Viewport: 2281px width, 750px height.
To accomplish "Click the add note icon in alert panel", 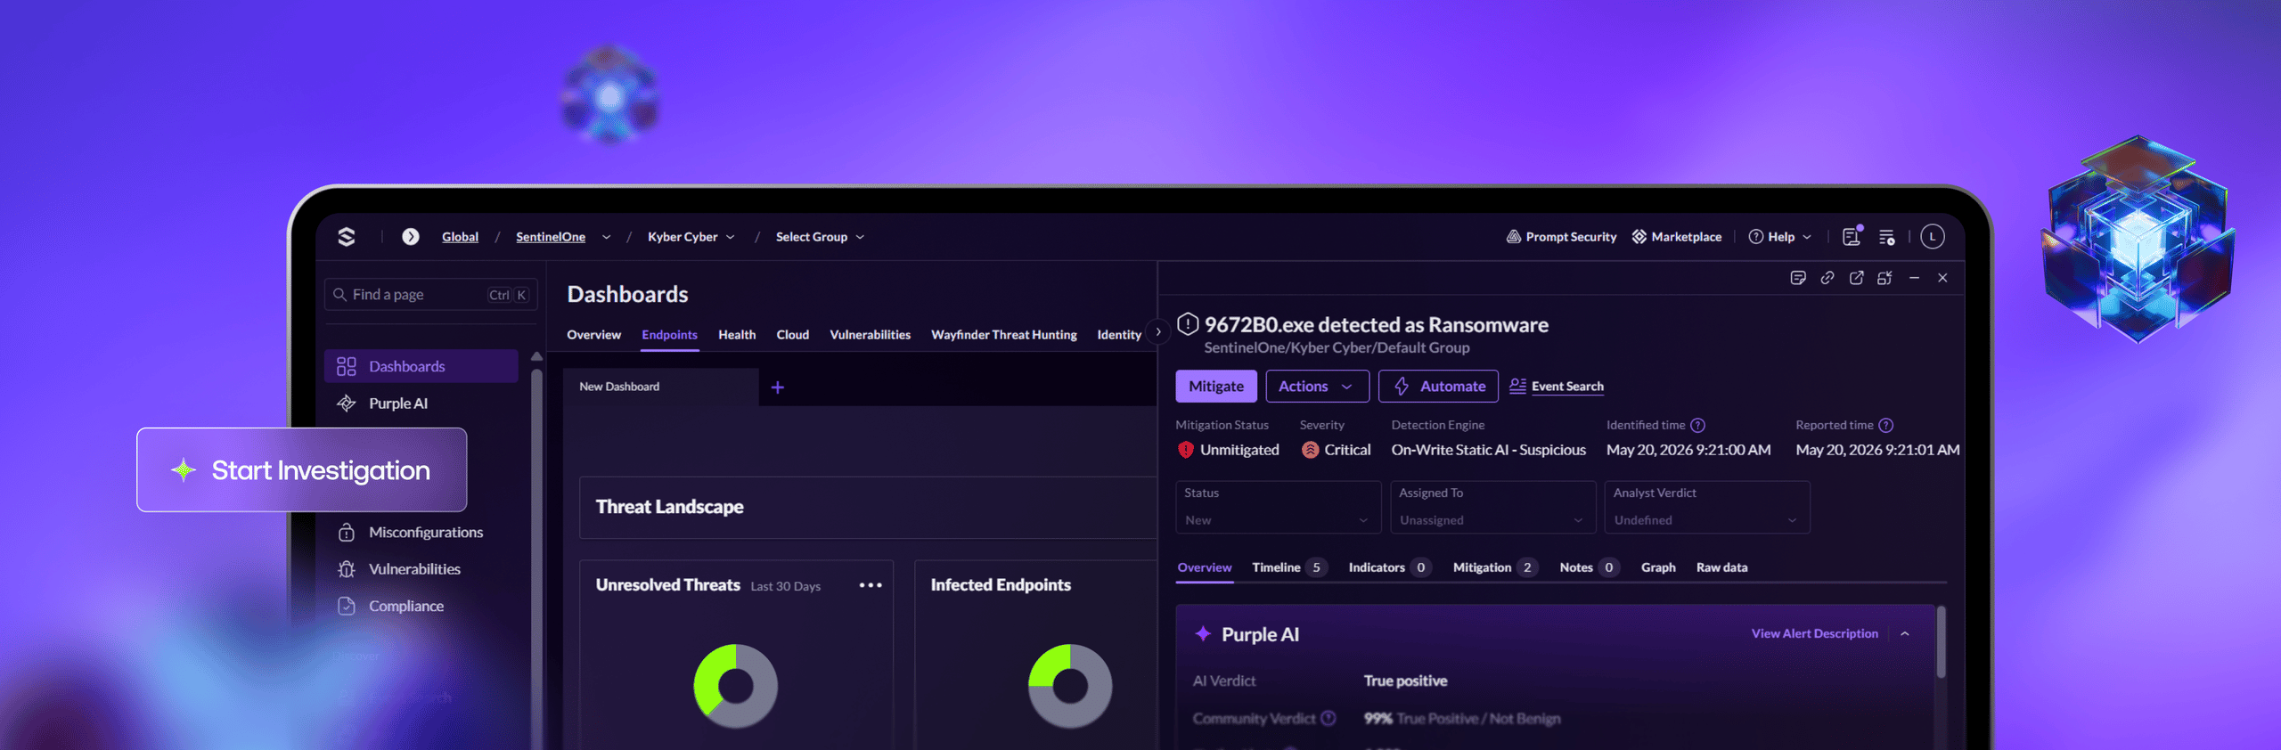I will [x=1798, y=278].
